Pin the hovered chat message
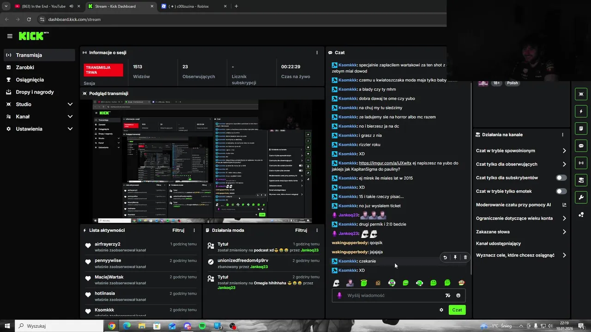This screenshot has height=332, width=591. 455,257
